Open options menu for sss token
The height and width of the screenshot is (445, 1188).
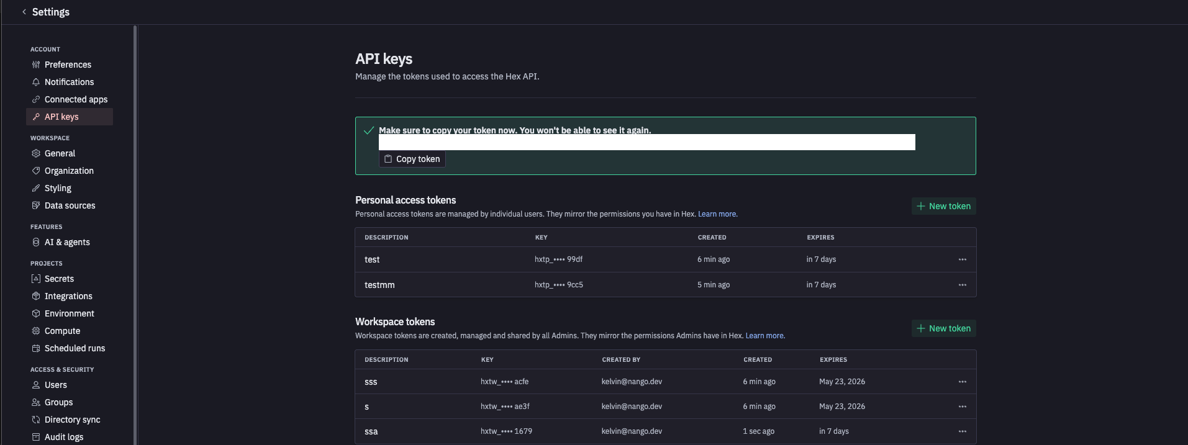963,382
